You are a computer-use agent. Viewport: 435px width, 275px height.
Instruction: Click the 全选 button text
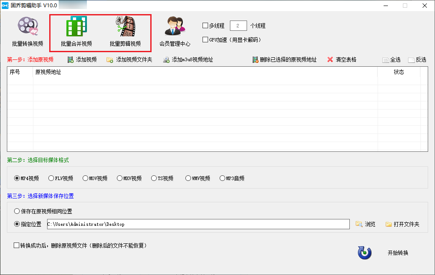[x=395, y=59]
